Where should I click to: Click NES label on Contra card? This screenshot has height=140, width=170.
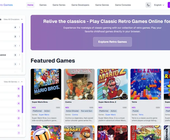point(67,108)
